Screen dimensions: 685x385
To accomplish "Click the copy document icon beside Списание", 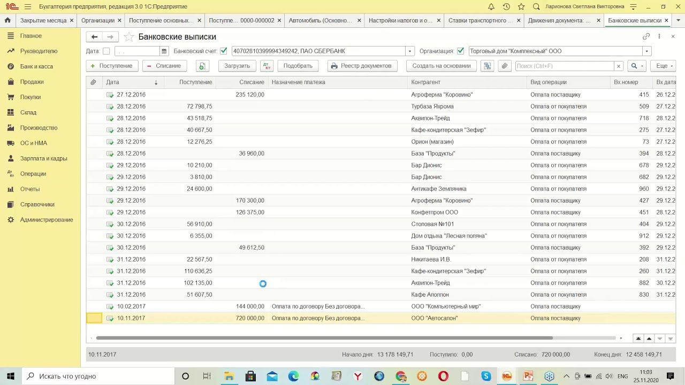I will (202, 66).
